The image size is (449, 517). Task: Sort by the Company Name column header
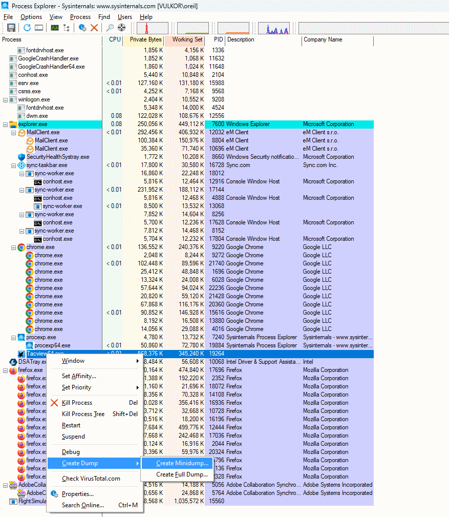338,39
